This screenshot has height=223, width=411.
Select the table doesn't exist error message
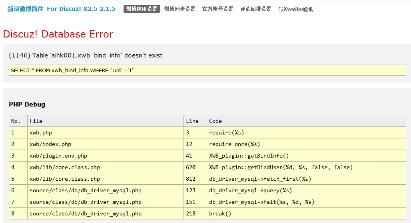pos(86,55)
